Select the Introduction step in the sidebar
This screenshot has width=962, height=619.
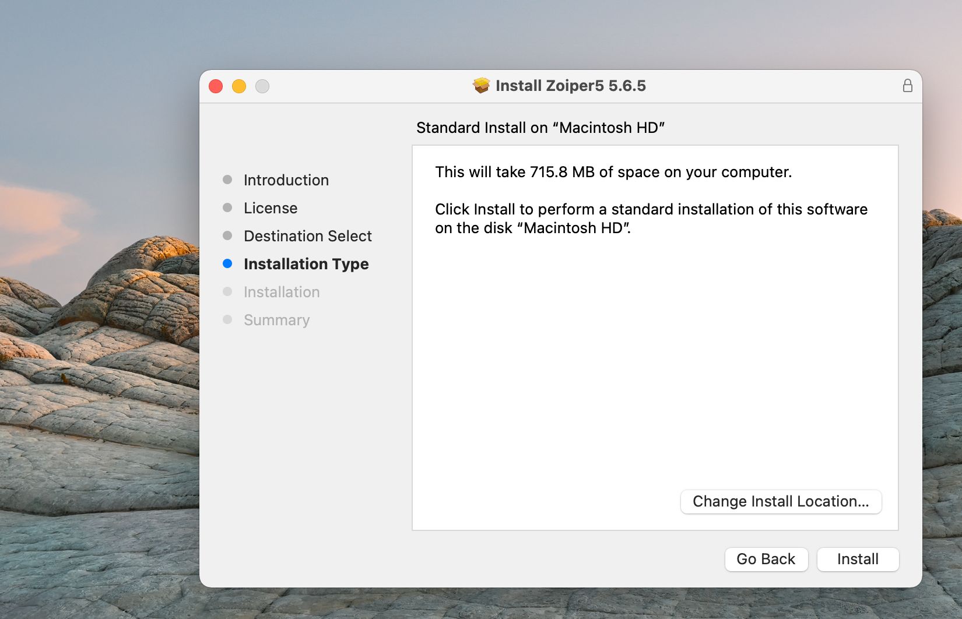tap(286, 180)
